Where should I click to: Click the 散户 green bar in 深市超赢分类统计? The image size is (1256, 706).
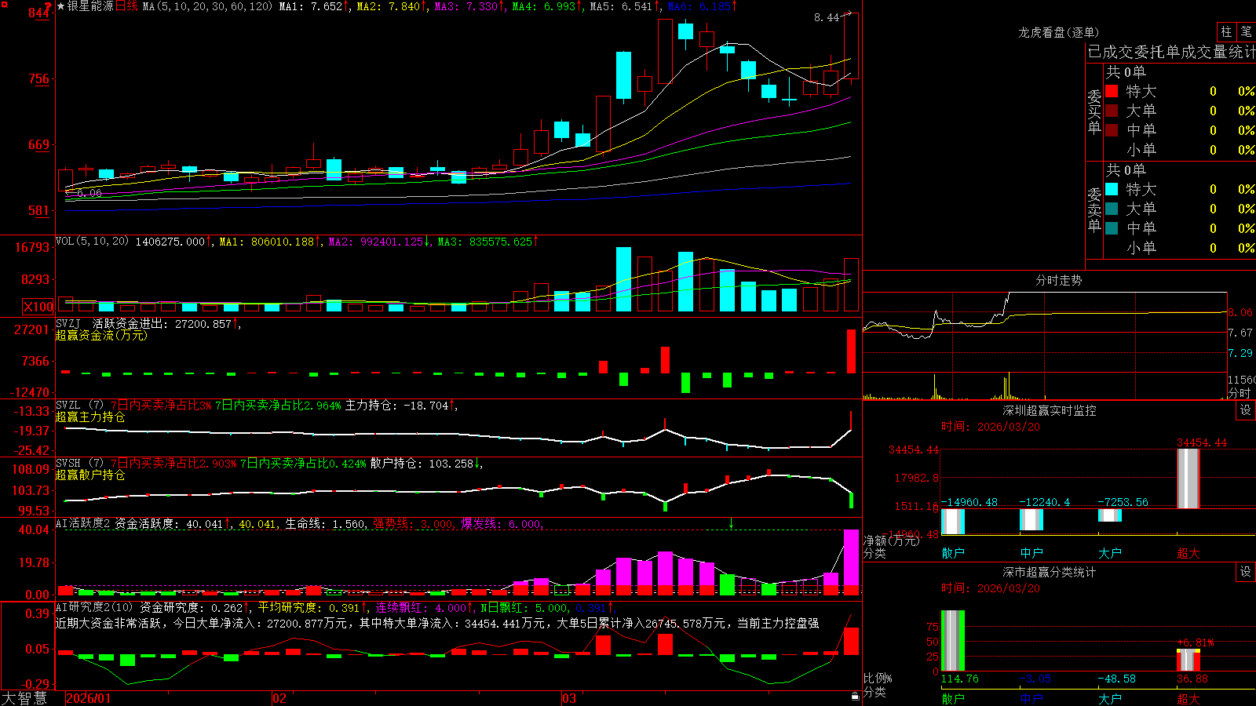click(x=953, y=641)
